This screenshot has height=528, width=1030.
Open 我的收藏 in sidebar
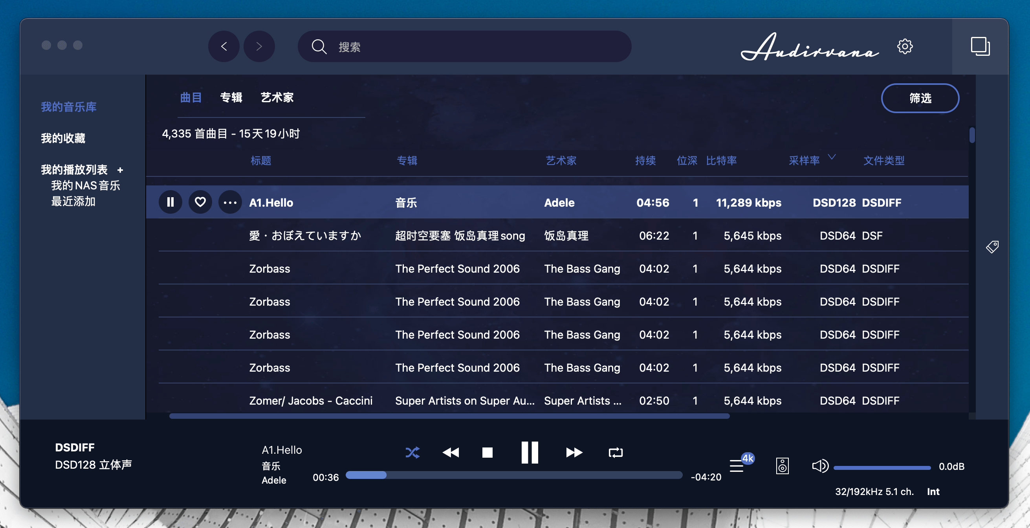pyautogui.click(x=63, y=138)
